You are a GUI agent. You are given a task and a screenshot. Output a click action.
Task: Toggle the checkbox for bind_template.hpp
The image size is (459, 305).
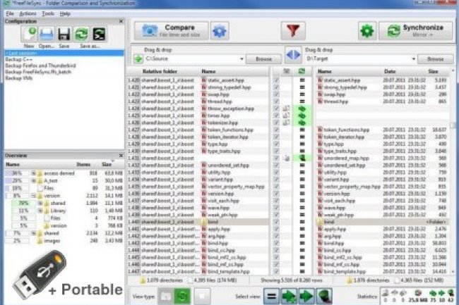[276, 271]
